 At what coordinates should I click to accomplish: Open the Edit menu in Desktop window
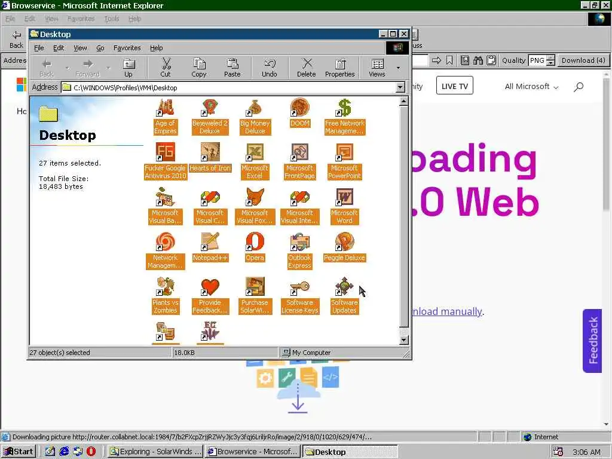coord(59,48)
